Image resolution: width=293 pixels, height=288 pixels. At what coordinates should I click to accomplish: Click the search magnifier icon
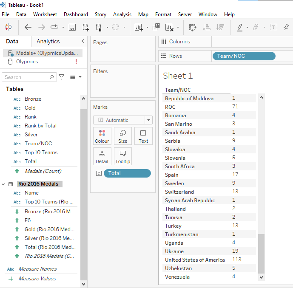tap(51, 77)
